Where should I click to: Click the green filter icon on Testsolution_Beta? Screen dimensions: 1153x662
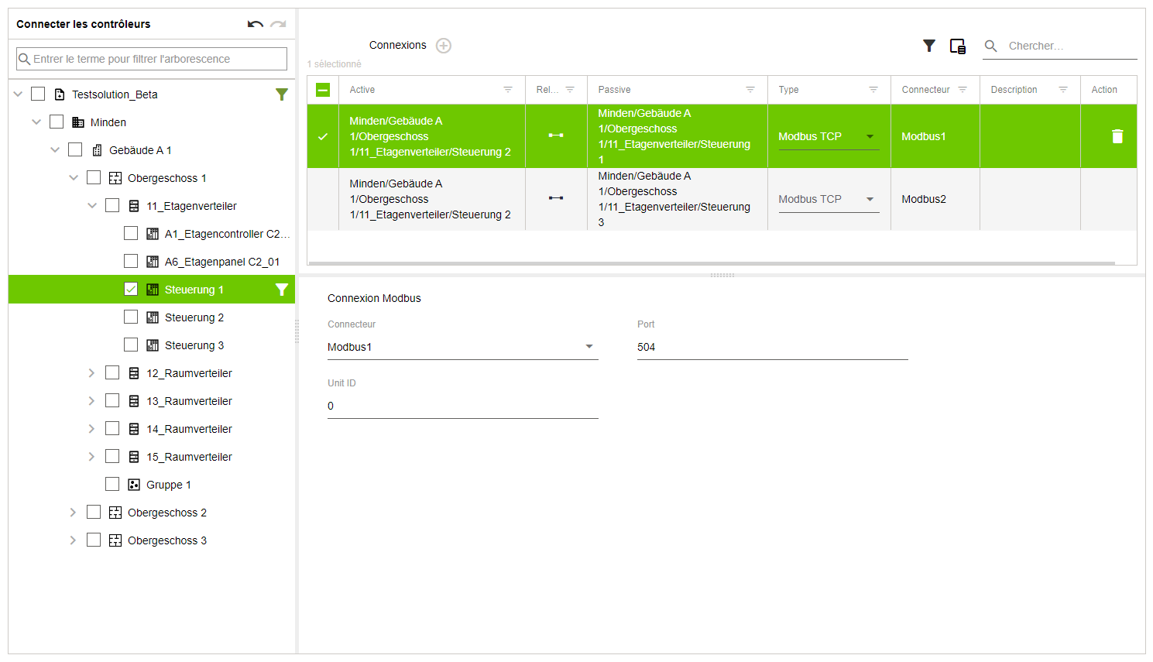(x=282, y=94)
